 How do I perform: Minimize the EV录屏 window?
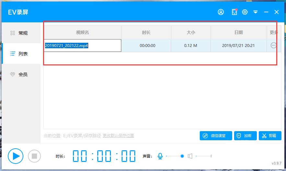click(266, 12)
